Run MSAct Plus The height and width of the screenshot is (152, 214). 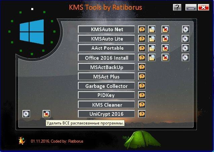(106, 77)
